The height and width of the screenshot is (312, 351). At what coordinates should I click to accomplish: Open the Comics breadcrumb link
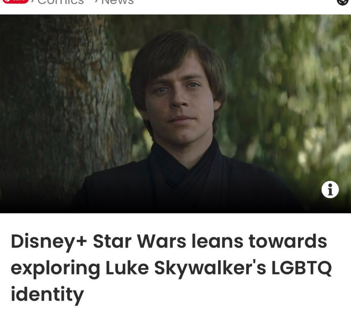point(61,2)
